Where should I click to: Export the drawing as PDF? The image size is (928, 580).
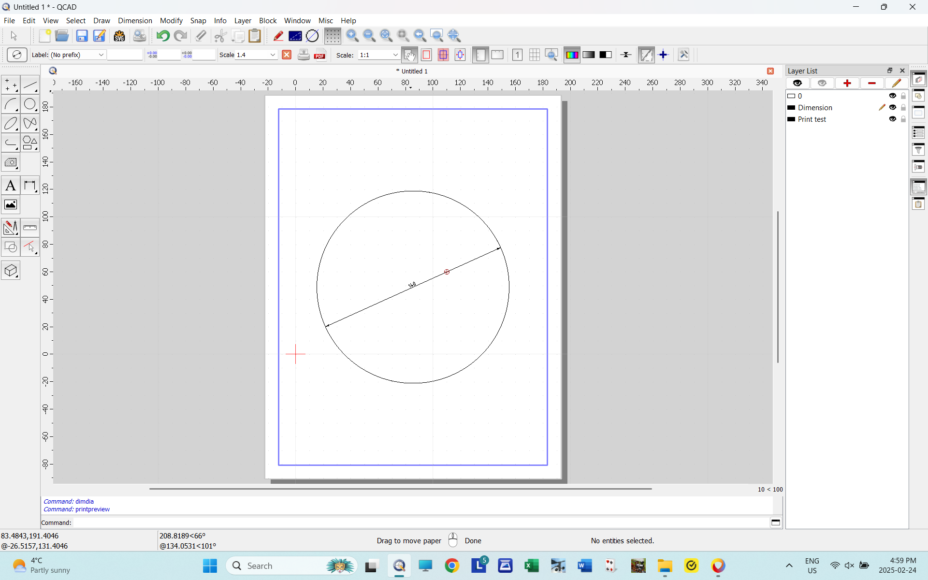(x=319, y=55)
